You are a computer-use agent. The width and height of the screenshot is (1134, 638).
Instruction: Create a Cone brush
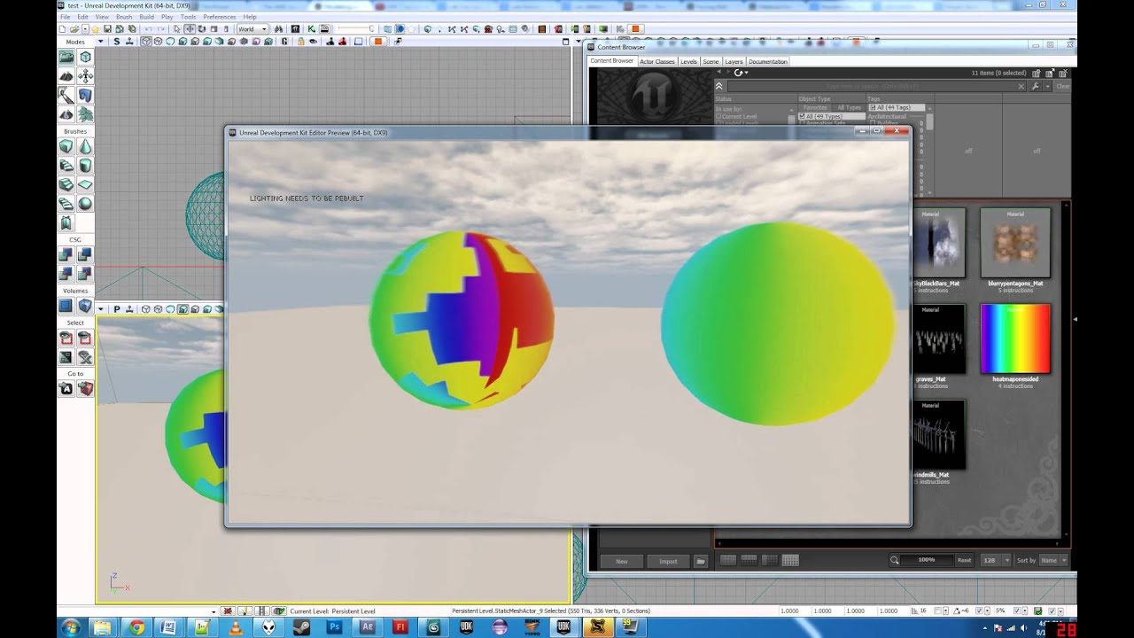tap(85, 146)
